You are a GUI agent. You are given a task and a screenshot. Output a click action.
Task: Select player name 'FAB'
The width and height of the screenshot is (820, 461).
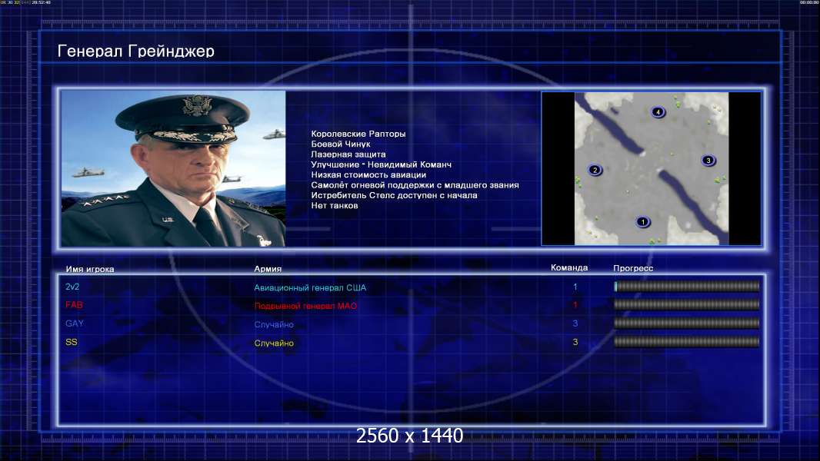(x=74, y=305)
